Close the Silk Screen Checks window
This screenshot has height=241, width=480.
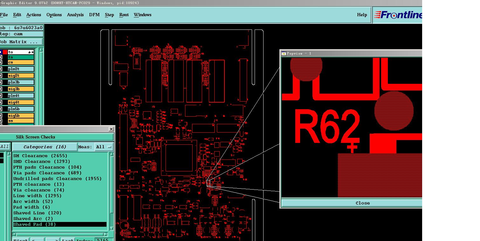[x=111, y=129]
